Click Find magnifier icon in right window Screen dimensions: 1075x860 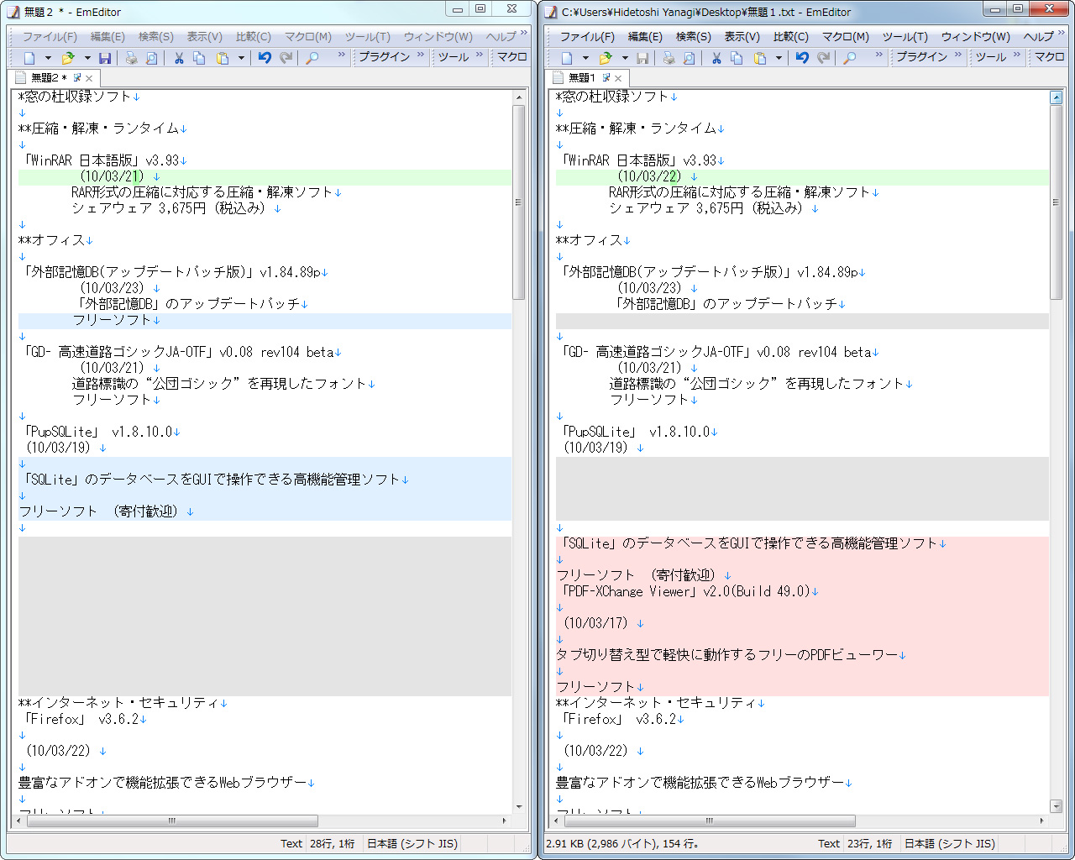(x=850, y=58)
